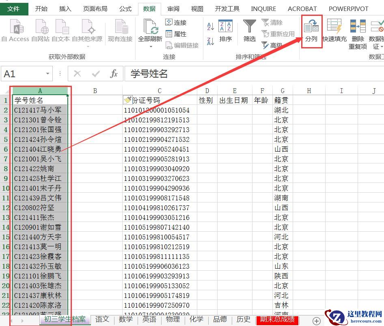The image size is (384, 326).
Task: Click the 湖南 cell in row 11
Action: click(283, 198)
